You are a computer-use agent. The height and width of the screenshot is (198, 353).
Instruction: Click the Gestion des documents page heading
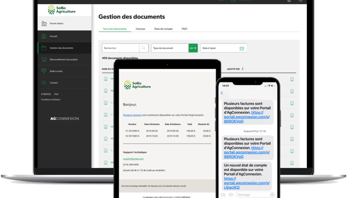point(132,17)
